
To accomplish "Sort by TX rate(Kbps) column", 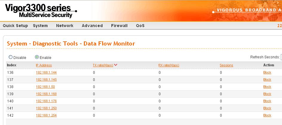I will pyautogui.click(x=103, y=65).
